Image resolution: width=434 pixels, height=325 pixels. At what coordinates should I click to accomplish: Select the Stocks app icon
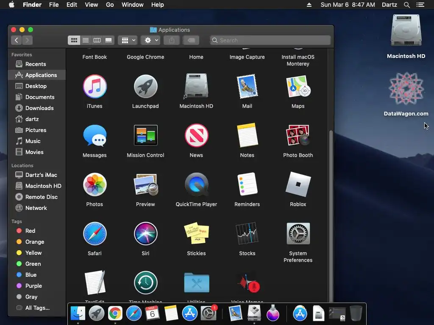pos(247,234)
